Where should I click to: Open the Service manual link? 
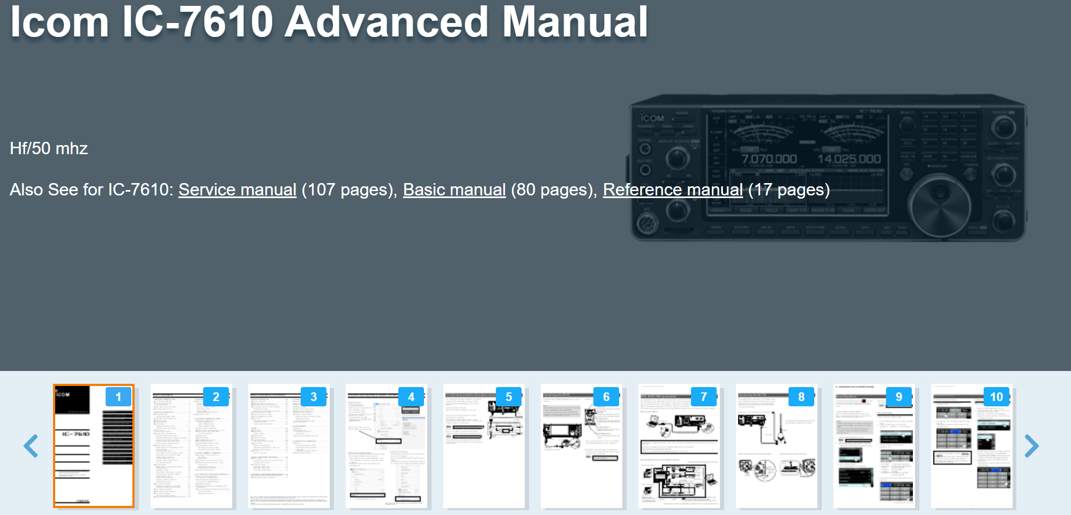tap(237, 190)
